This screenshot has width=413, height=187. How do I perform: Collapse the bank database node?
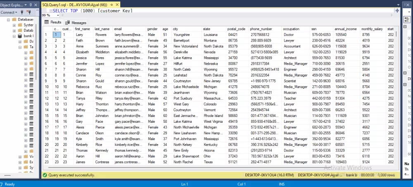[14, 36]
